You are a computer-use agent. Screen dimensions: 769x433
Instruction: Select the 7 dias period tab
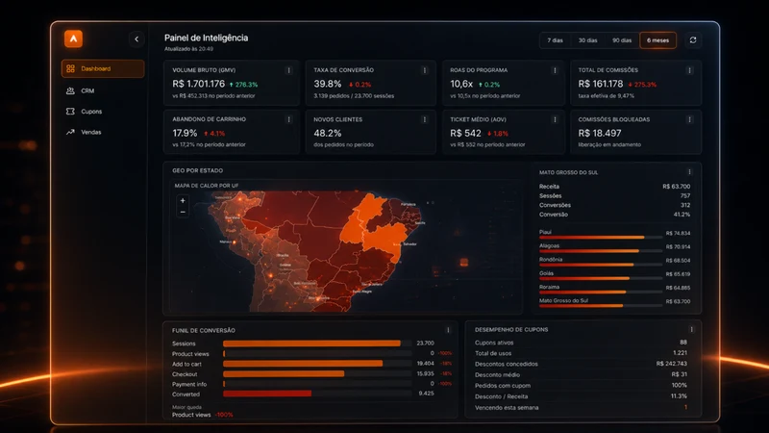pos(556,40)
